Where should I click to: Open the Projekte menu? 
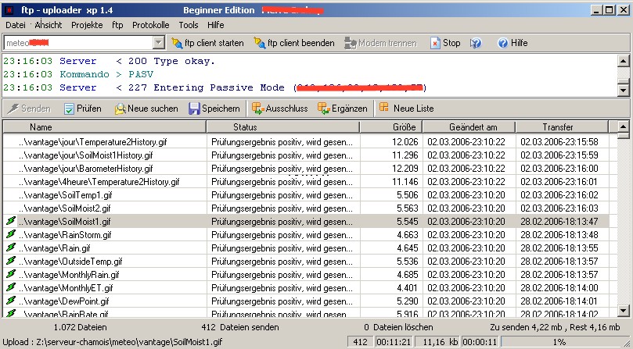pos(87,25)
